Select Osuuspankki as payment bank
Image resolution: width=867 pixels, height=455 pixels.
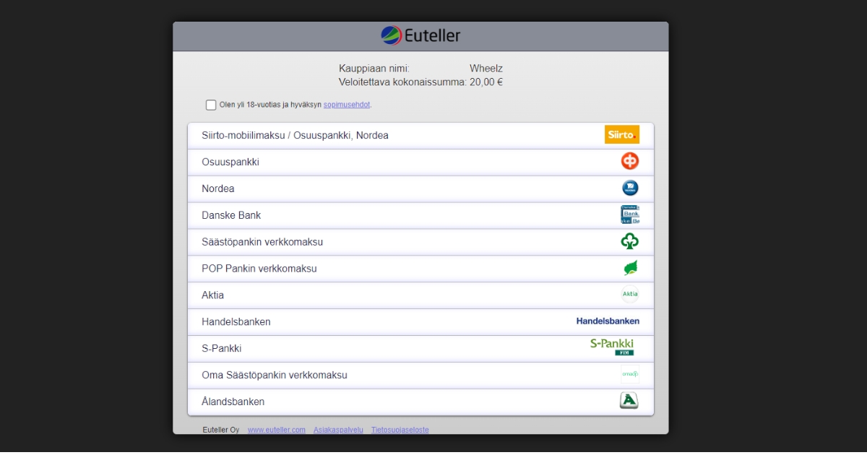click(420, 162)
